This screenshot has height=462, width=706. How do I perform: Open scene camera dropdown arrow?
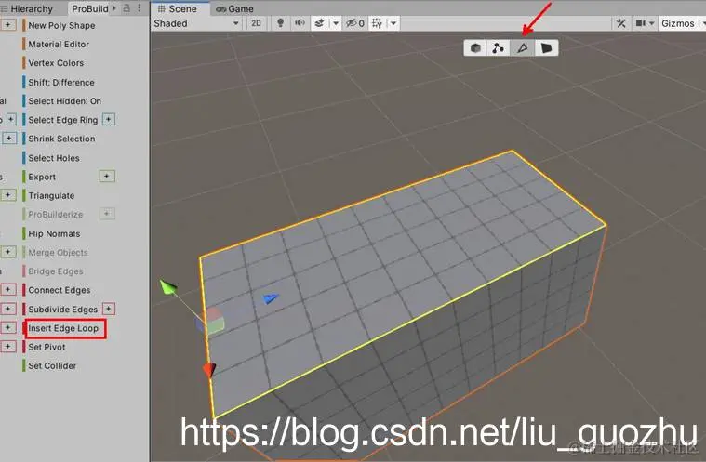click(x=651, y=23)
